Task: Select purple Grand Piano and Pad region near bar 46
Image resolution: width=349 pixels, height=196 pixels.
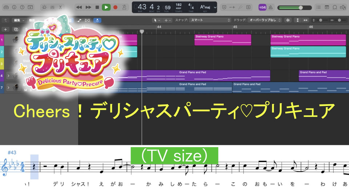Action: (x=324, y=75)
